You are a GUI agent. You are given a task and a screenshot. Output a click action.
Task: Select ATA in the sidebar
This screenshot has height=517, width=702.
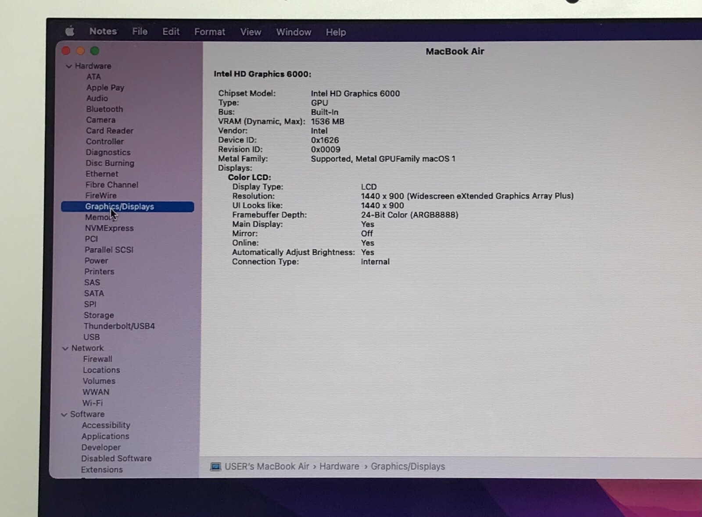[93, 77]
